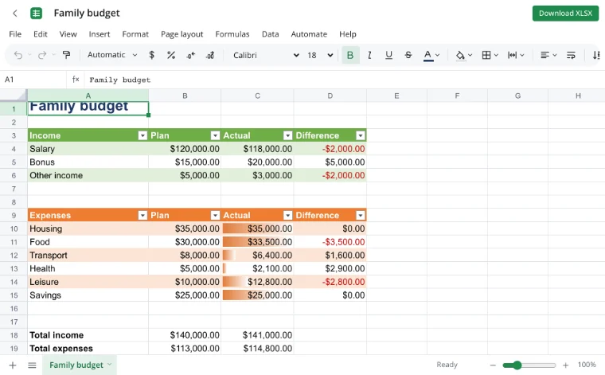Image resolution: width=605 pixels, height=375 pixels.
Task: Click the fx function icon
Action: pyautogui.click(x=76, y=80)
